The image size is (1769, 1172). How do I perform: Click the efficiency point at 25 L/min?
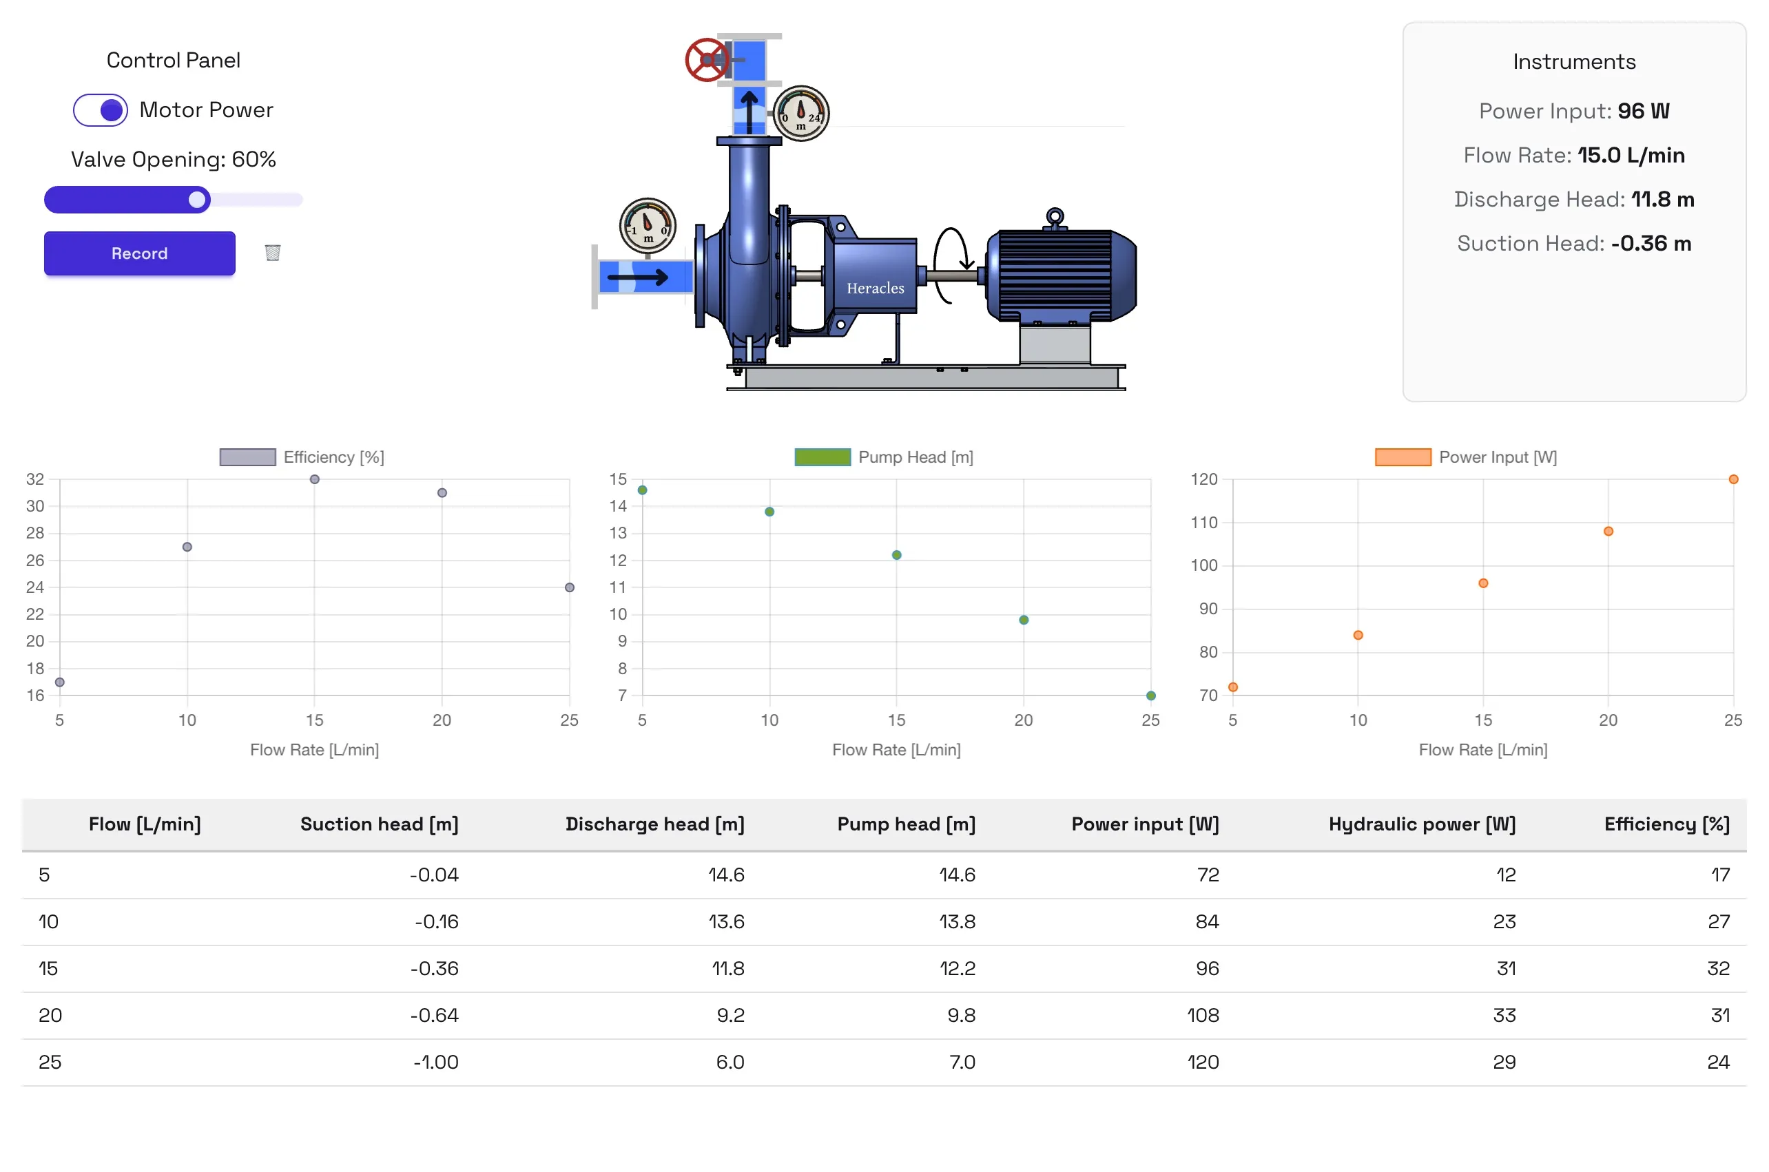pos(570,587)
